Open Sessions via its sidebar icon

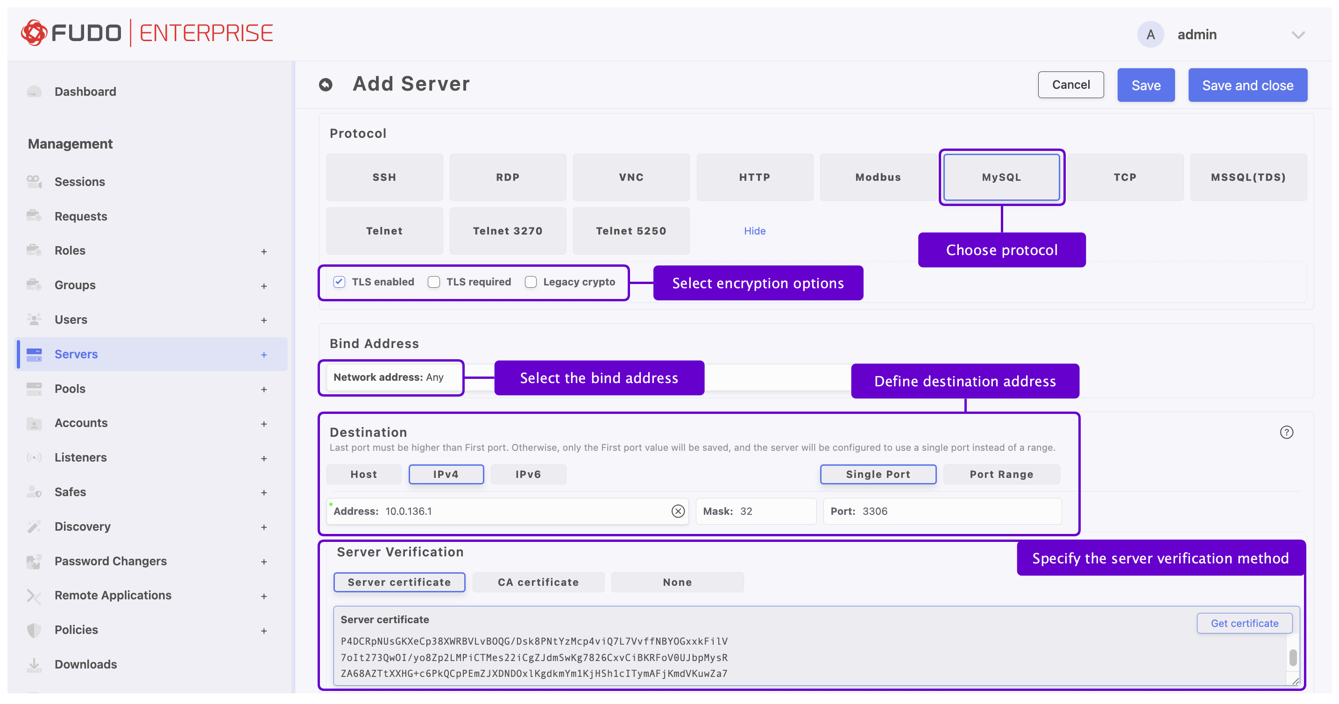pyautogui.click(x=34, y=181)
